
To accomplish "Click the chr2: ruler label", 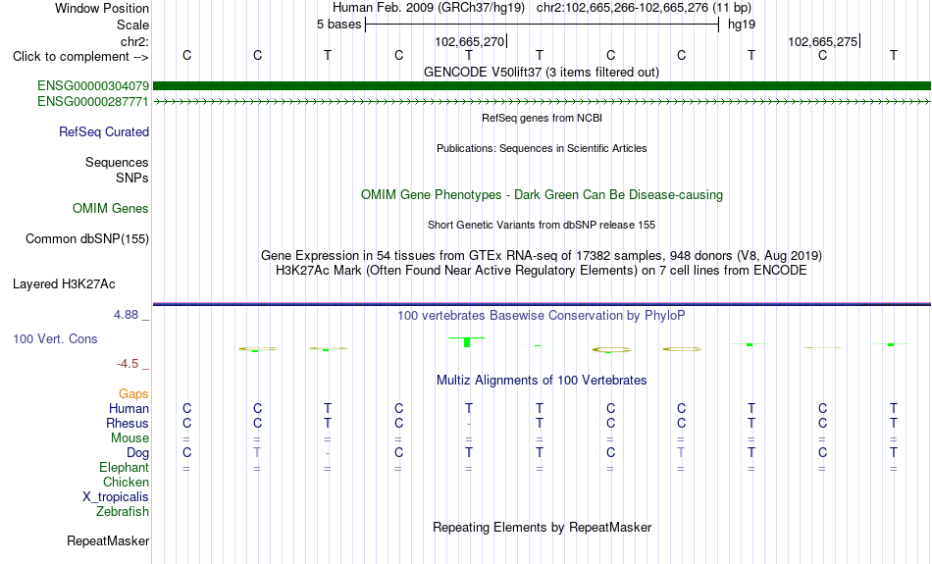I will tap(135, 41).
